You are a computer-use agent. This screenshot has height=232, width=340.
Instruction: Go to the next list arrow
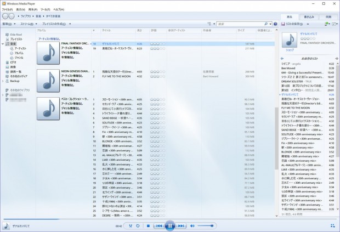pos(337,59)
